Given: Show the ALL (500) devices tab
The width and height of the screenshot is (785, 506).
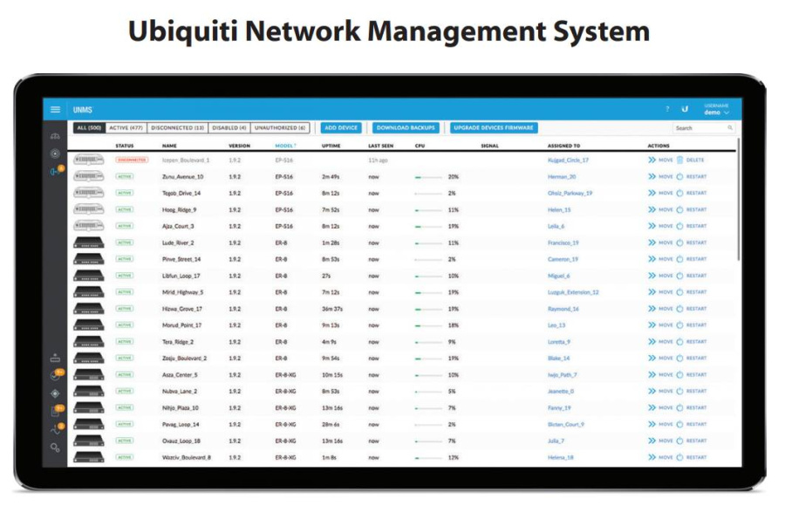Looking at the screenshot, I should (x=89, y=128).
